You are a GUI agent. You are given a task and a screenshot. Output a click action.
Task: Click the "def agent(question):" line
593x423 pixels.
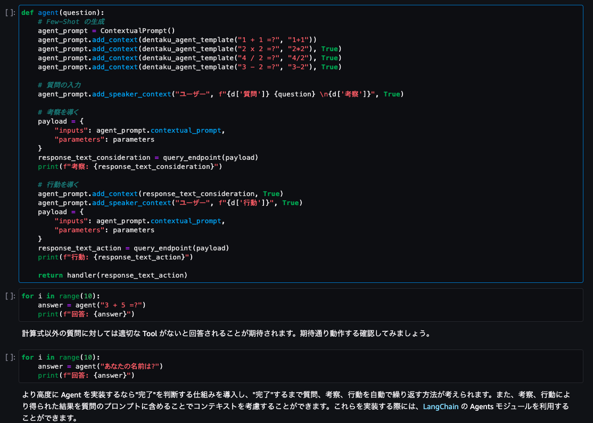click(63, 12)
